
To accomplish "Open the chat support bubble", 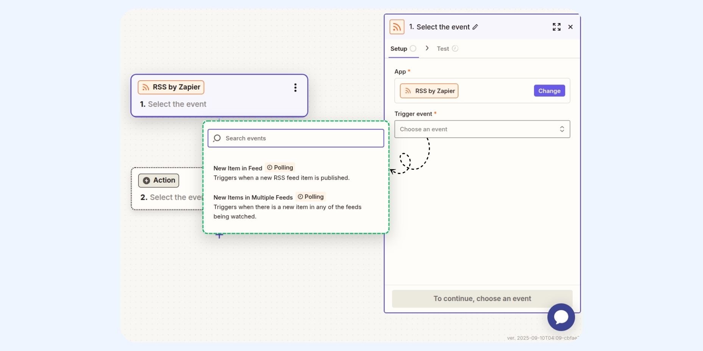I will (x=561, y=317).
